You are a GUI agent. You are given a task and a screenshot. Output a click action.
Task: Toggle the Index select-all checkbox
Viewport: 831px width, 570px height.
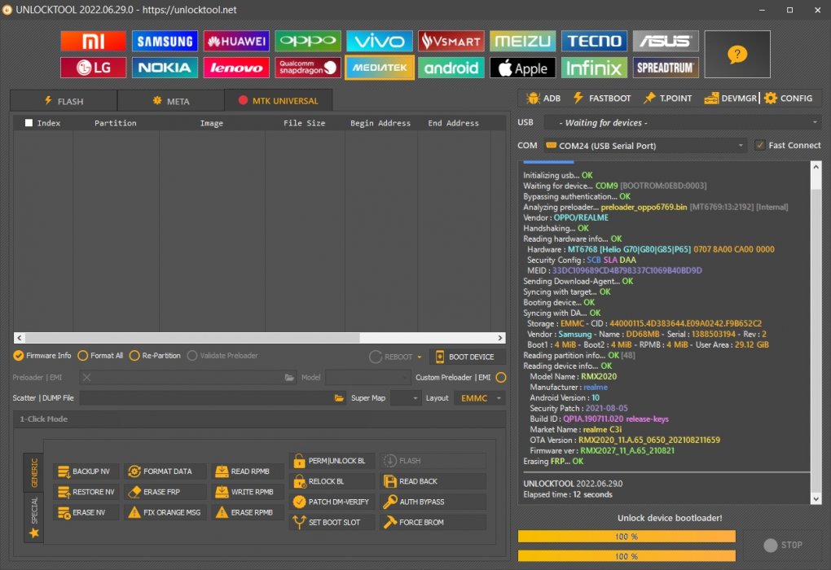[29, 123]
